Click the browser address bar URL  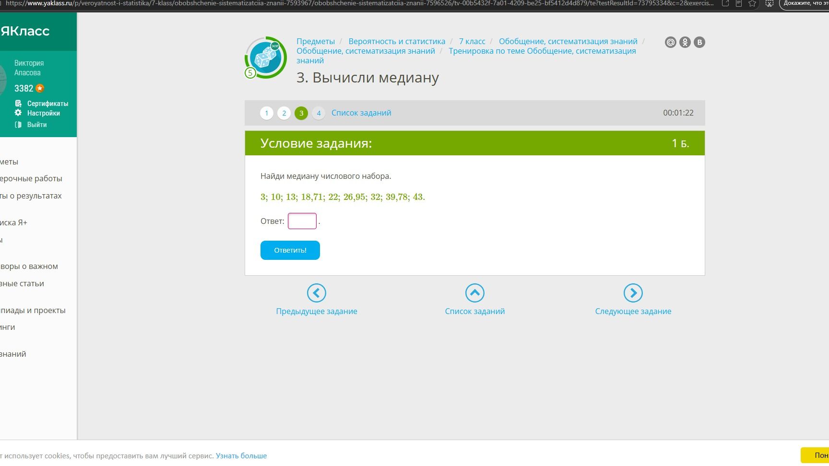360,3
